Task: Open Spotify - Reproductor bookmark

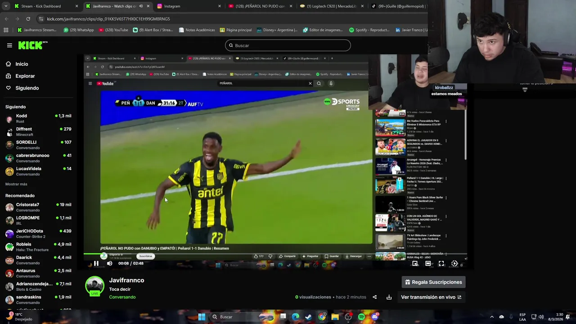Action: pos(369,30)
